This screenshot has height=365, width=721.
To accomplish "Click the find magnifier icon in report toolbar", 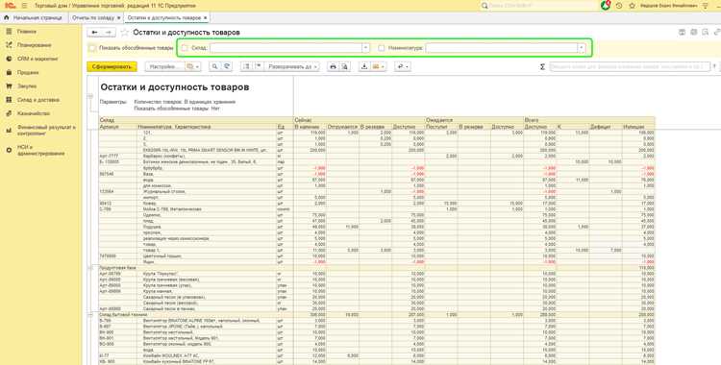I will 214,66.
